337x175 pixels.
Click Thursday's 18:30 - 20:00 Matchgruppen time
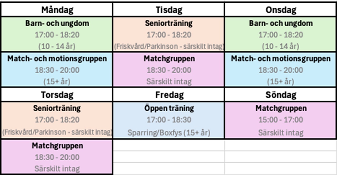pos(57,157)
